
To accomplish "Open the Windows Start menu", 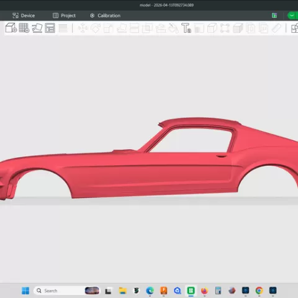I will click(x=25, y=291).
